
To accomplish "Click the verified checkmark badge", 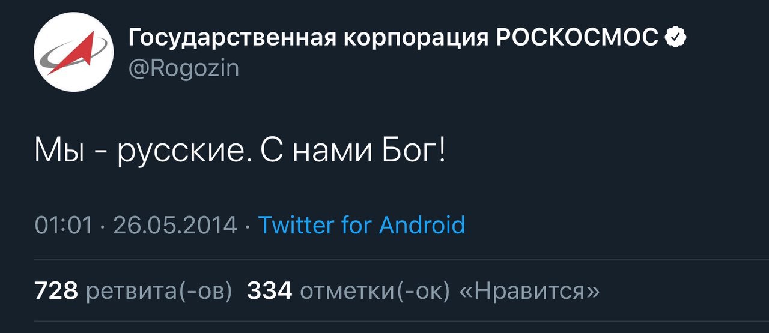I will click(x=676, y=38).
